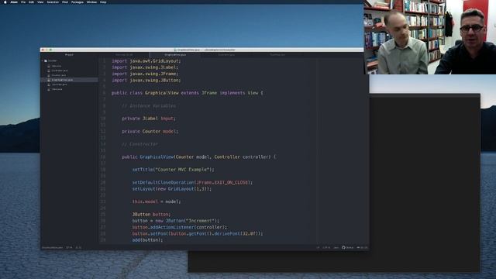496x279 pixels.
Task: Open the Edit menu
Action: pyautogui.click(x=31, y=2)
